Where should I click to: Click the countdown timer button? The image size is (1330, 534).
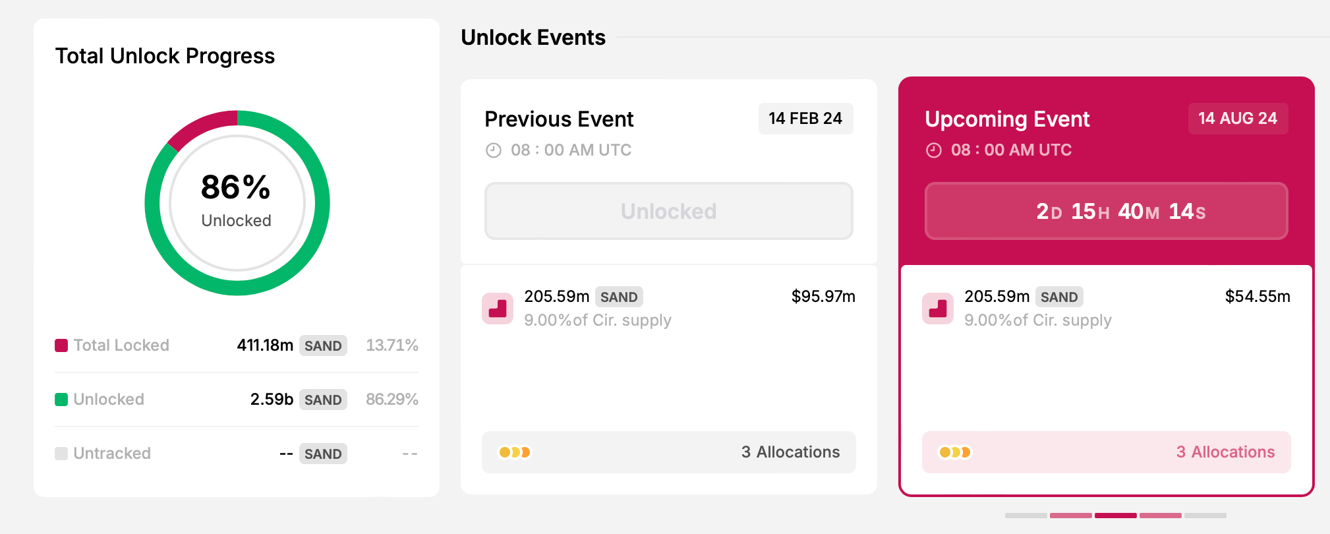(x=1106, y=211)
